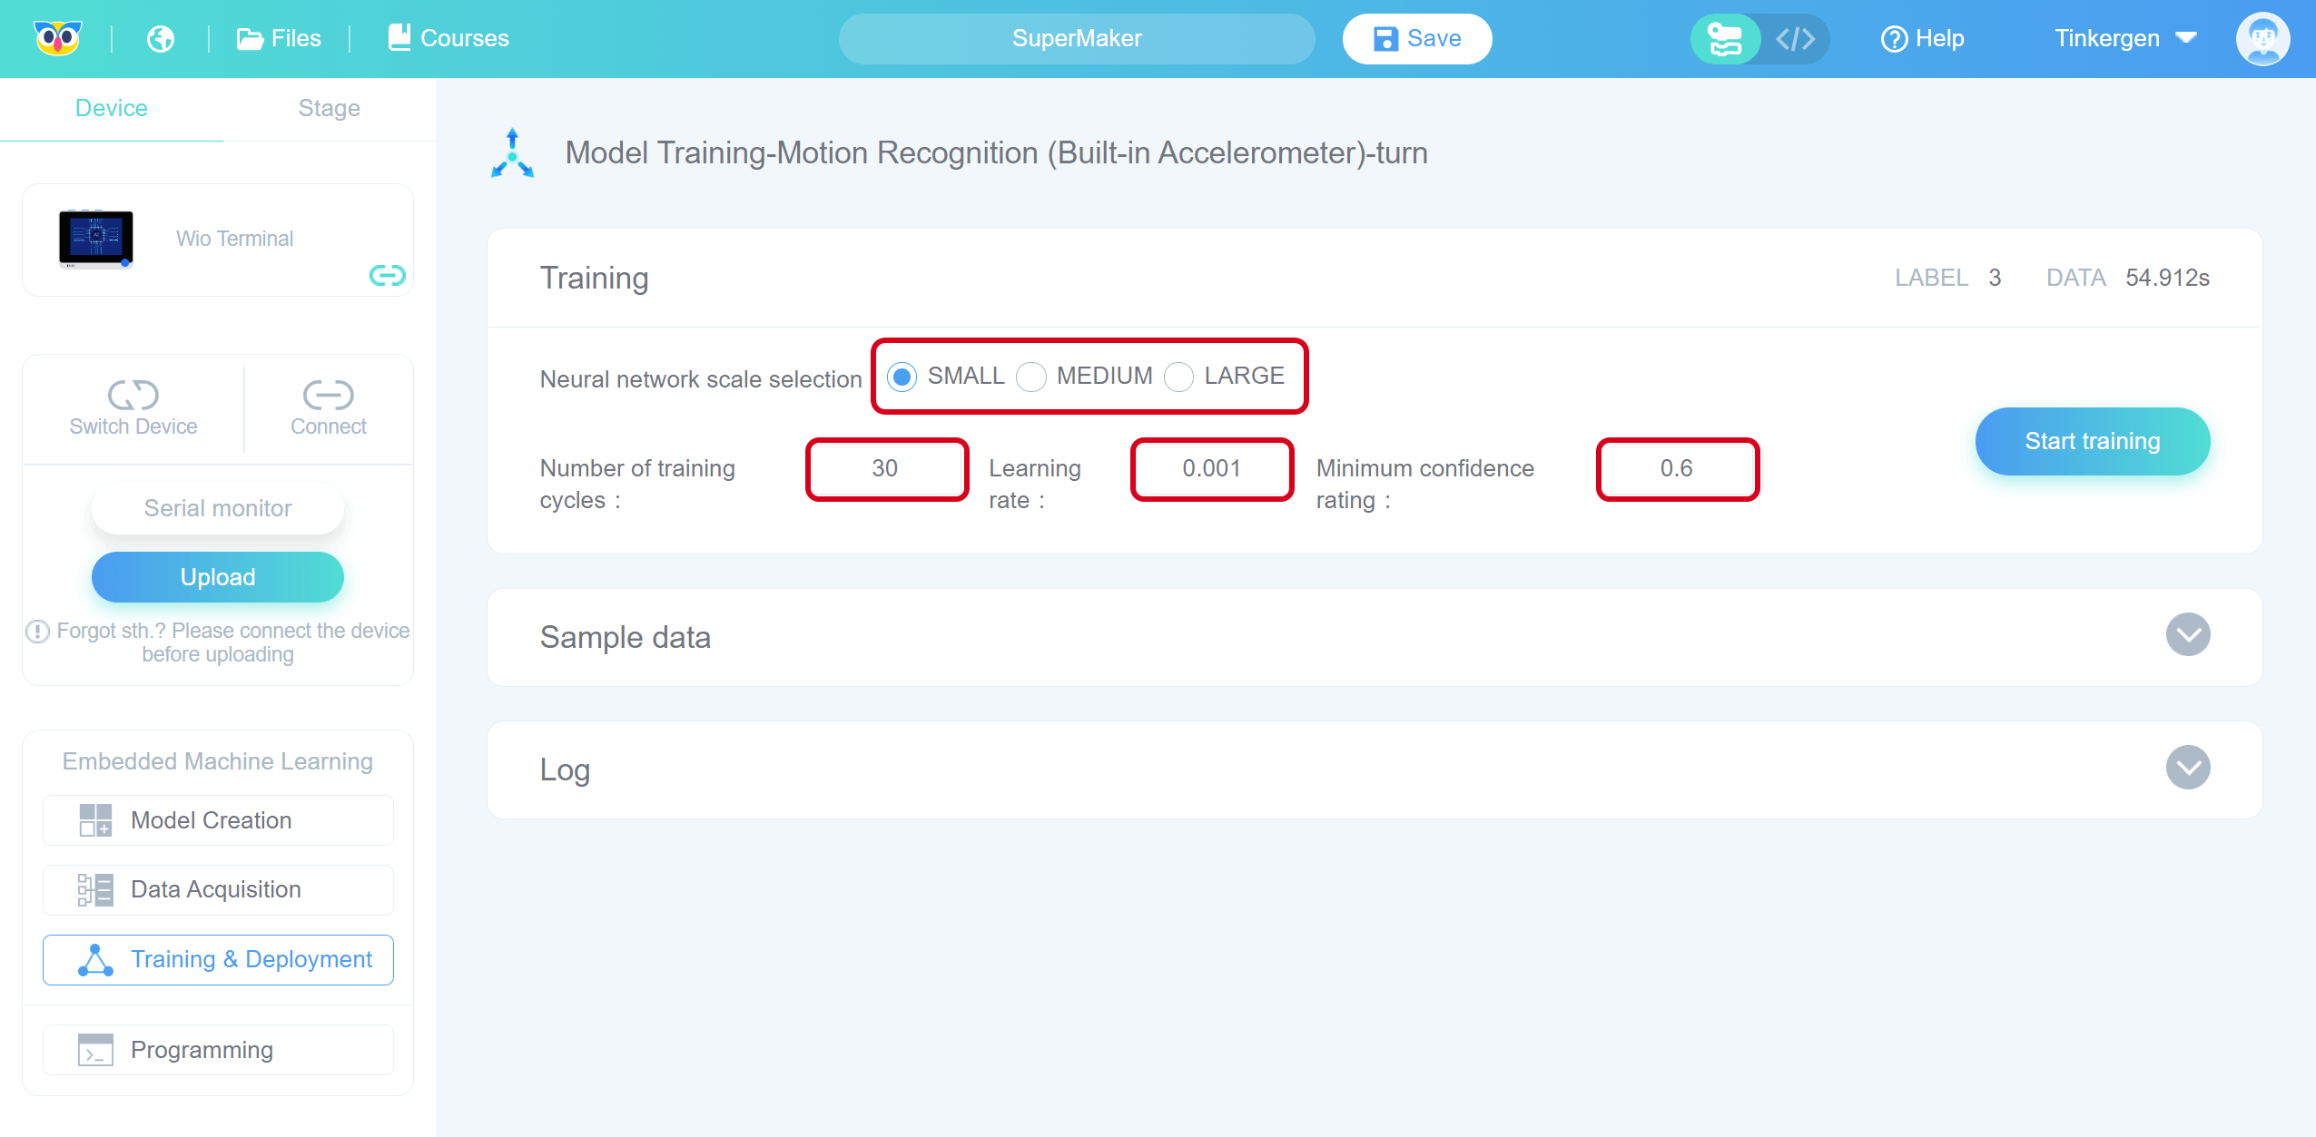2316x1137 pixels.
Task: Select MEDIUM neural network scale
Action: click(1031, 377)
